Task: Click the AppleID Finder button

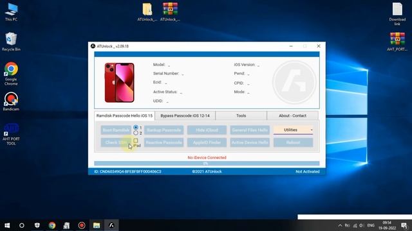Action: [x=207, y=142]
